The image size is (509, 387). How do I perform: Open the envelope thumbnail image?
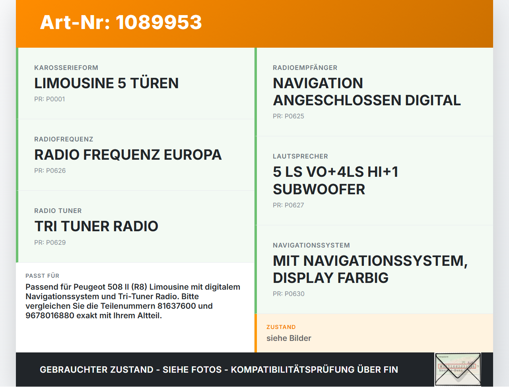(x=458, y=370)
